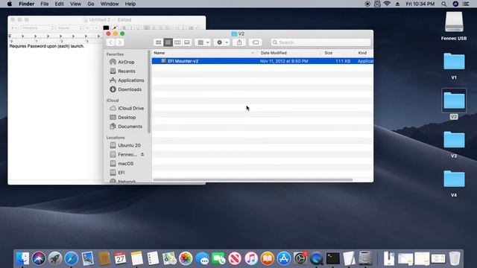Open the Go menu
This screenshot has height=268, width=477.
point(91,4)
